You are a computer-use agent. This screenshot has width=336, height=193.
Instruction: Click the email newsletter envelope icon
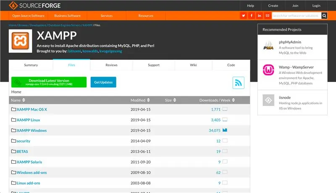(x=268, y=16)
